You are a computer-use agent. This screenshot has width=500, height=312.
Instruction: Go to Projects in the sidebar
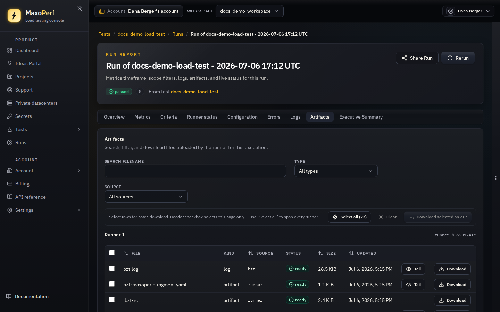24,77
